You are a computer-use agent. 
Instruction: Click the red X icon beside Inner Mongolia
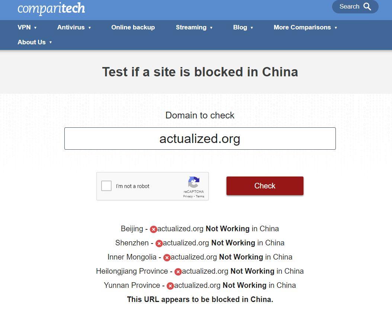coord(167,257)
